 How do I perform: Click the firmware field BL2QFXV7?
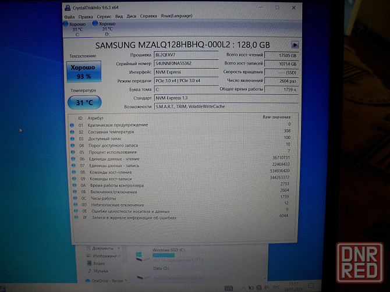186,55
